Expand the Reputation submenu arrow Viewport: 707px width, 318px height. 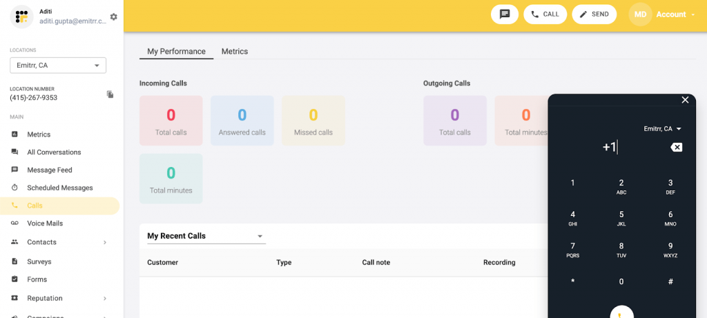tap(105, 298)
